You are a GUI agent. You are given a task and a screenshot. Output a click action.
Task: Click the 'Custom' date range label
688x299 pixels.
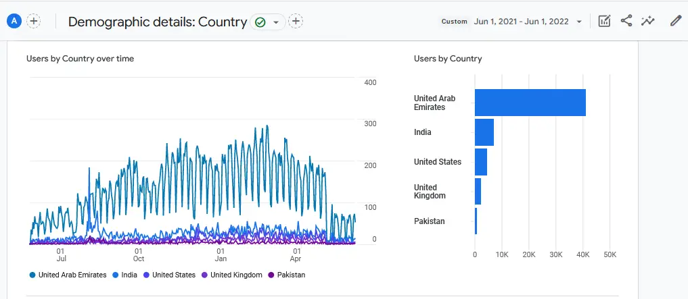455,22
